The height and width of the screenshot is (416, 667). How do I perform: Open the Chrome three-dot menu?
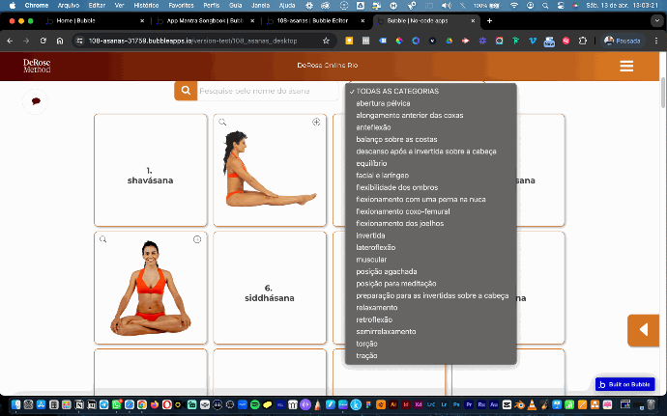(656, 41)
